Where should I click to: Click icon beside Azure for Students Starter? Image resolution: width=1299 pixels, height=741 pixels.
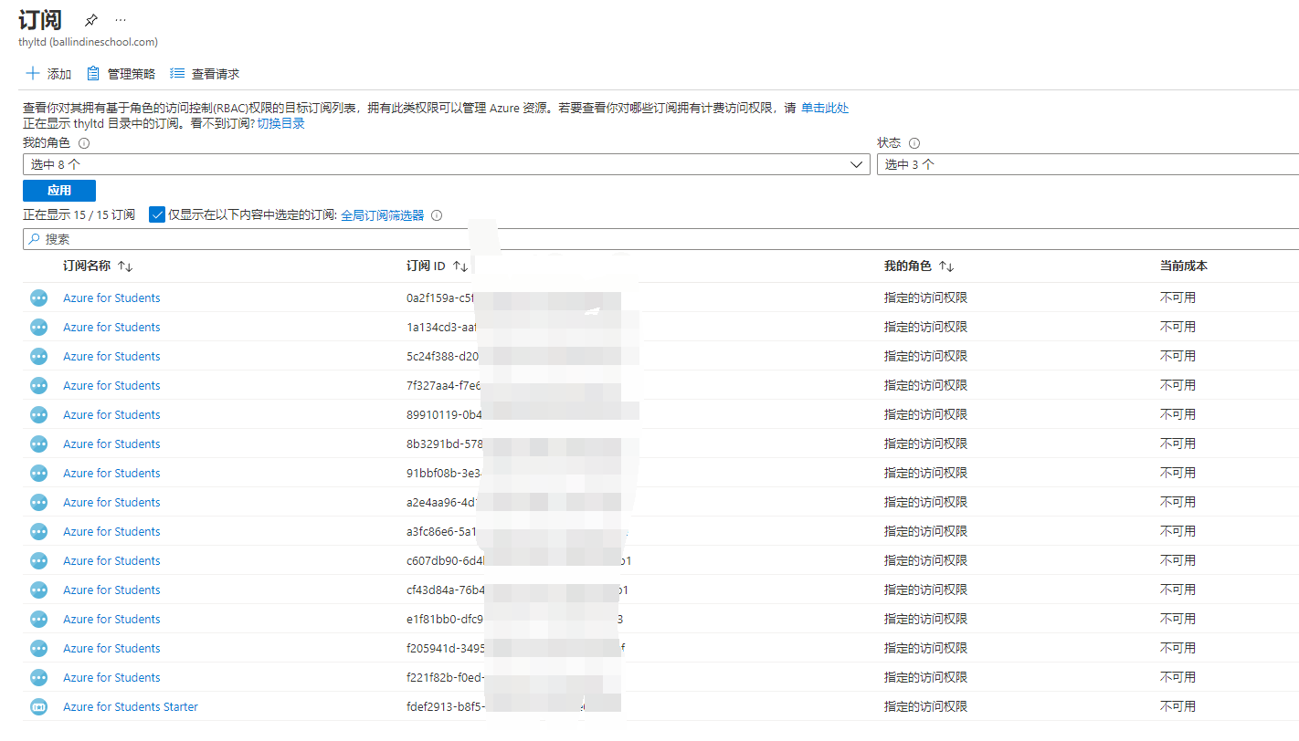[x=38, y=706]
